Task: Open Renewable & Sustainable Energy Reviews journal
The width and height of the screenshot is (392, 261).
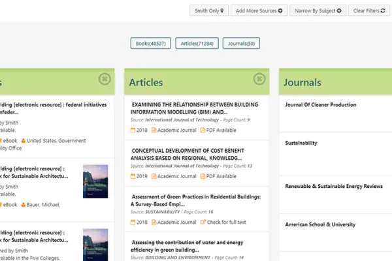Action: click(334, 186)
